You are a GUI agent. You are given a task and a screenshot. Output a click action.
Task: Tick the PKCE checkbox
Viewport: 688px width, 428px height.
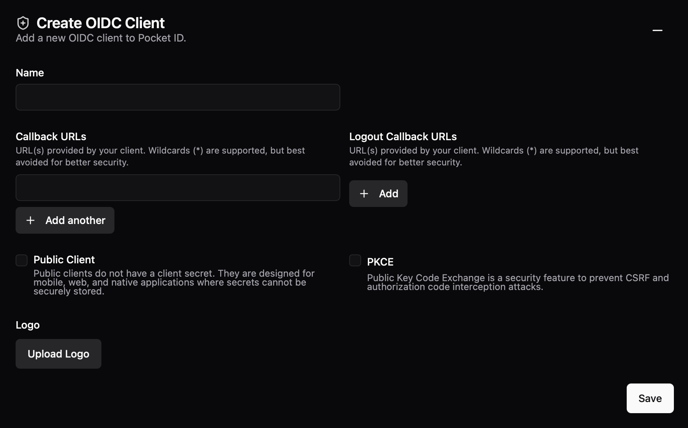point(355,260)
